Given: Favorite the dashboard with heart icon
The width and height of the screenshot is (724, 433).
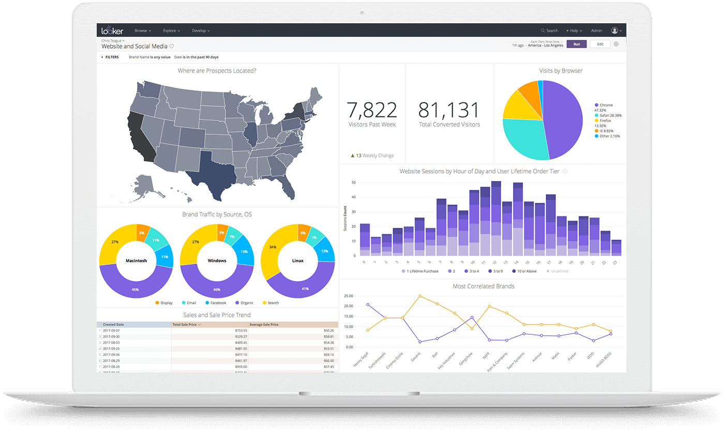Looking at the screenshot, I should [172, 47].
